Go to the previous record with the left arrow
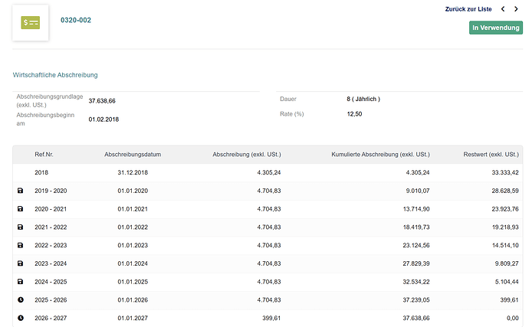This screenshot has height=327, width=529. pyautogui.click(x=503, y=9)
